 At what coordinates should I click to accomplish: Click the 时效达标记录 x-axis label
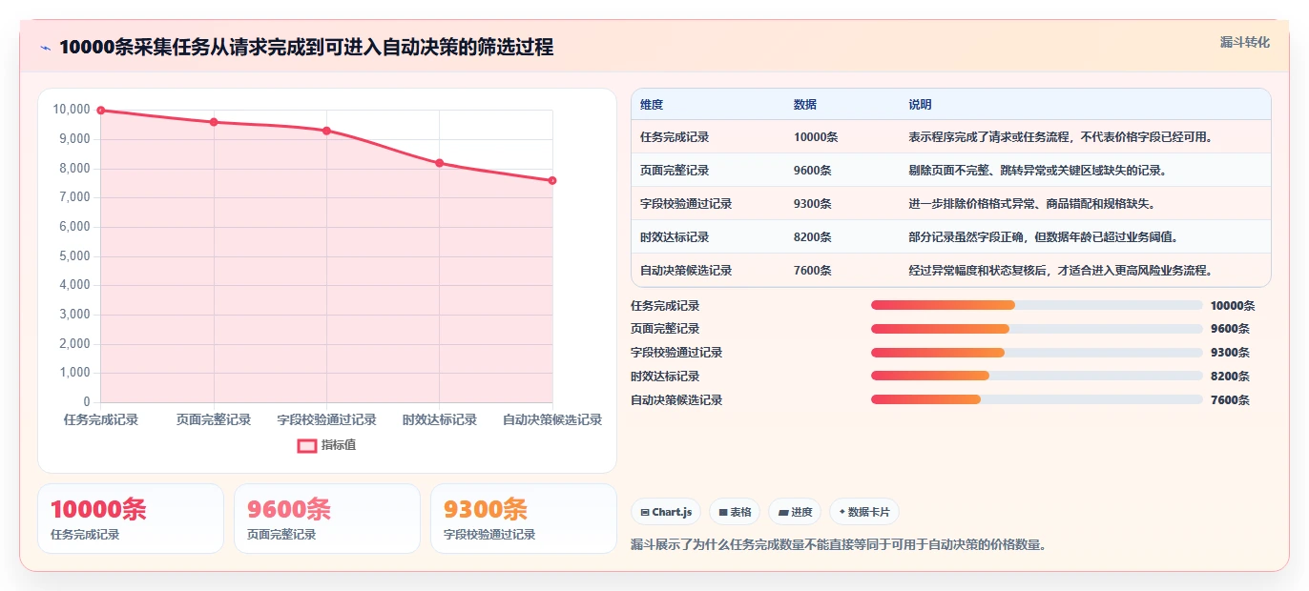[440, 419]
